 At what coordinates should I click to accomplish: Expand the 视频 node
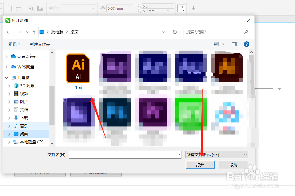tap(9, 94)
